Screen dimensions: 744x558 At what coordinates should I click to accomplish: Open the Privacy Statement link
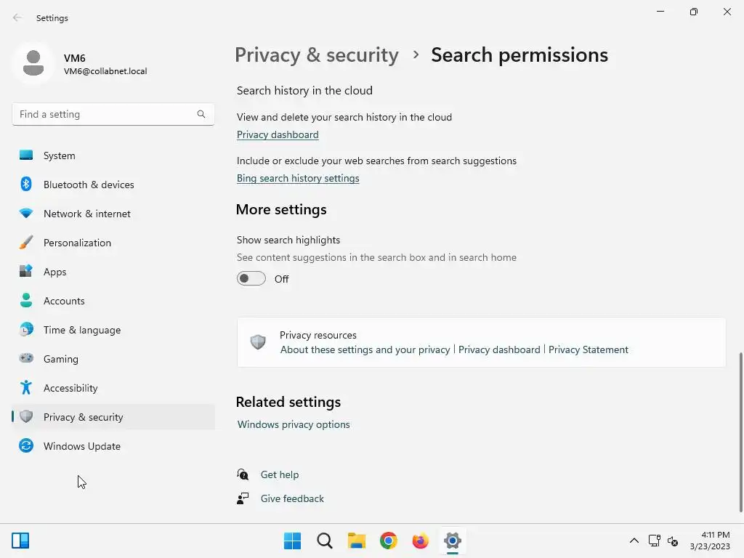(588, 349)
